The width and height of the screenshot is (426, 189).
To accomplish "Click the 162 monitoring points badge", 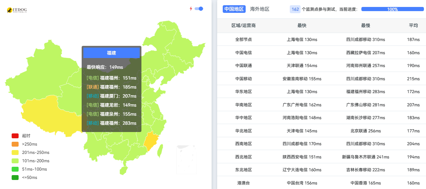I will [295, 9].
